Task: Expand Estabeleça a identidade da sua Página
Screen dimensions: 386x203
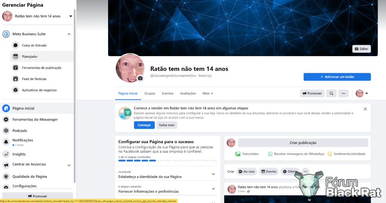Action: click(x=168, y=174)
